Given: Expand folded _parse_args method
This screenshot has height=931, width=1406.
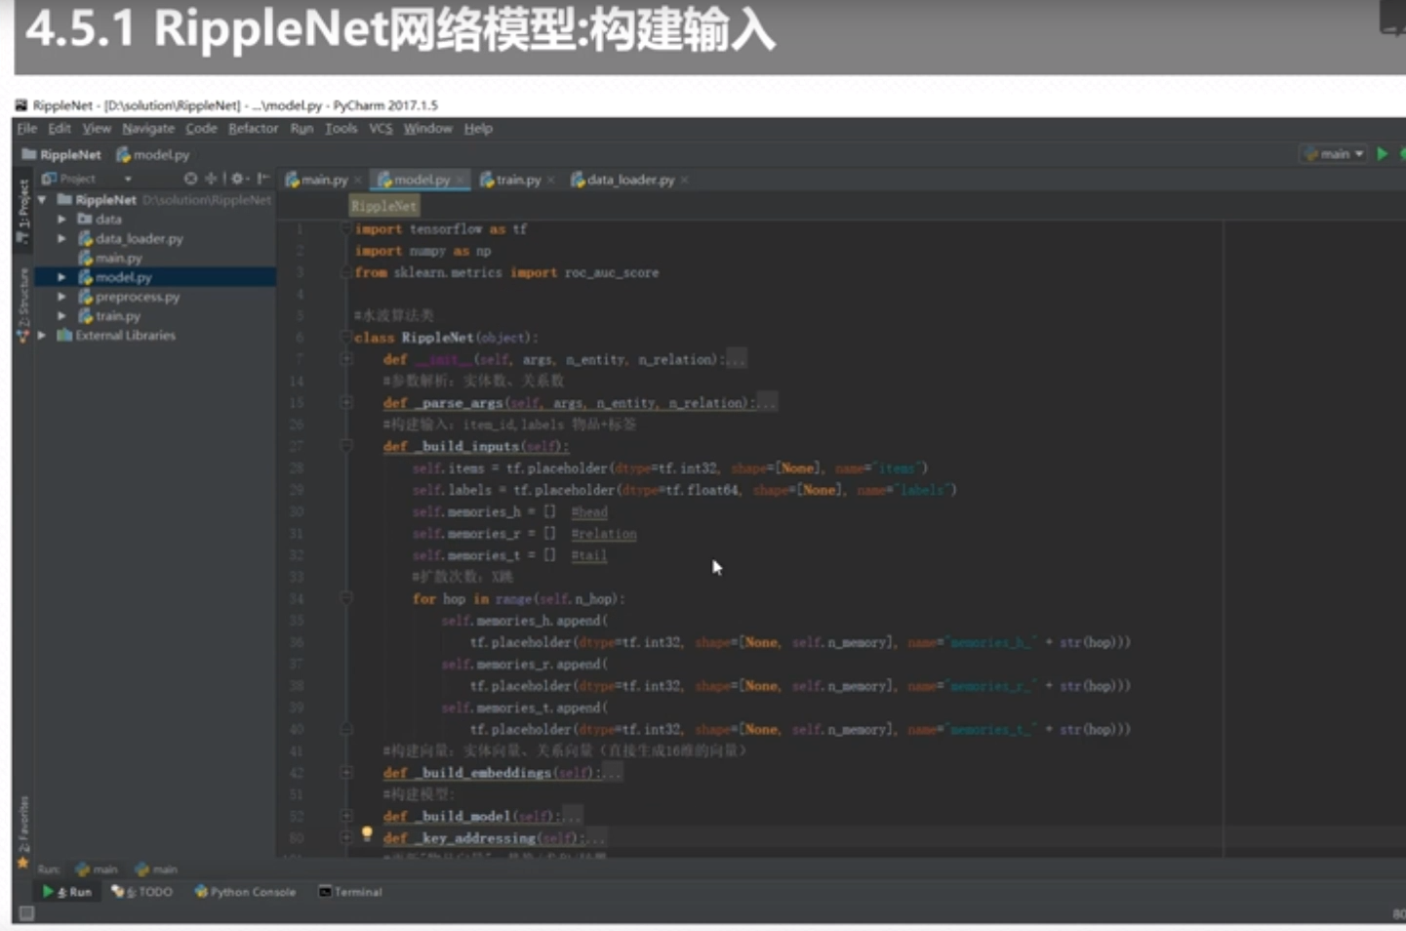Looking at the screenshot, I should 346,402.
